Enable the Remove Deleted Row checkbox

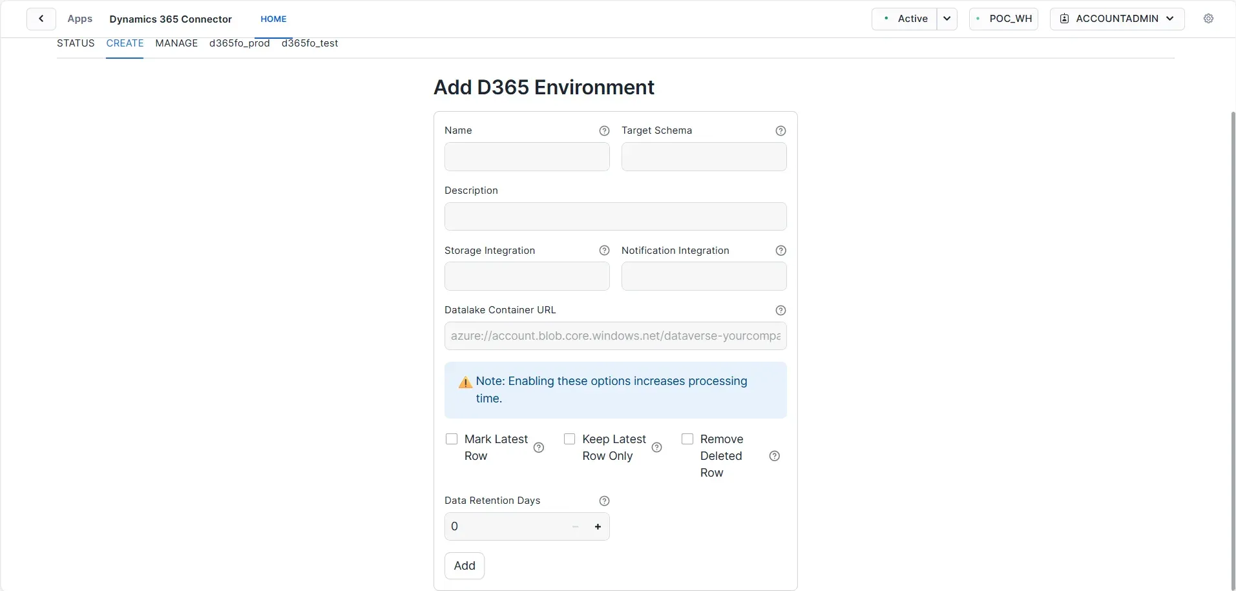coord(687,439)
